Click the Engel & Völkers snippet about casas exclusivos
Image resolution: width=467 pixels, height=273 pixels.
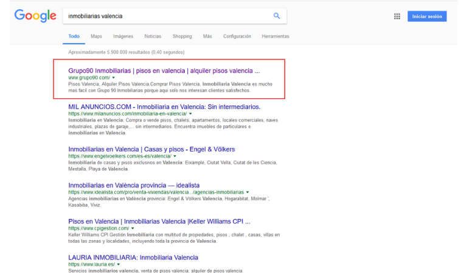click(x=173, y=166)
